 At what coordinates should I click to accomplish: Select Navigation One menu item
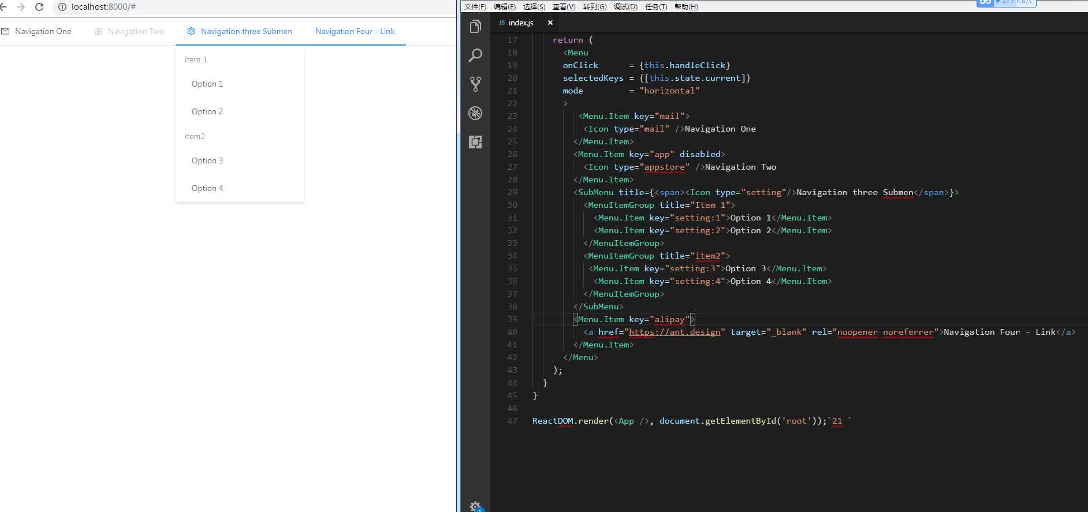click(43, 31)
